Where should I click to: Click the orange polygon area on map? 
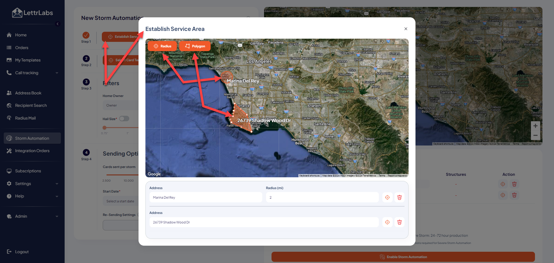241,118
